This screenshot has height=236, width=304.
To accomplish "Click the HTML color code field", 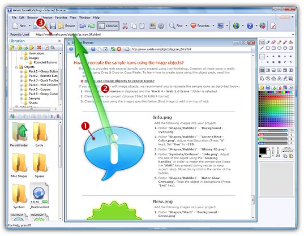I will (x=288, y=151).
